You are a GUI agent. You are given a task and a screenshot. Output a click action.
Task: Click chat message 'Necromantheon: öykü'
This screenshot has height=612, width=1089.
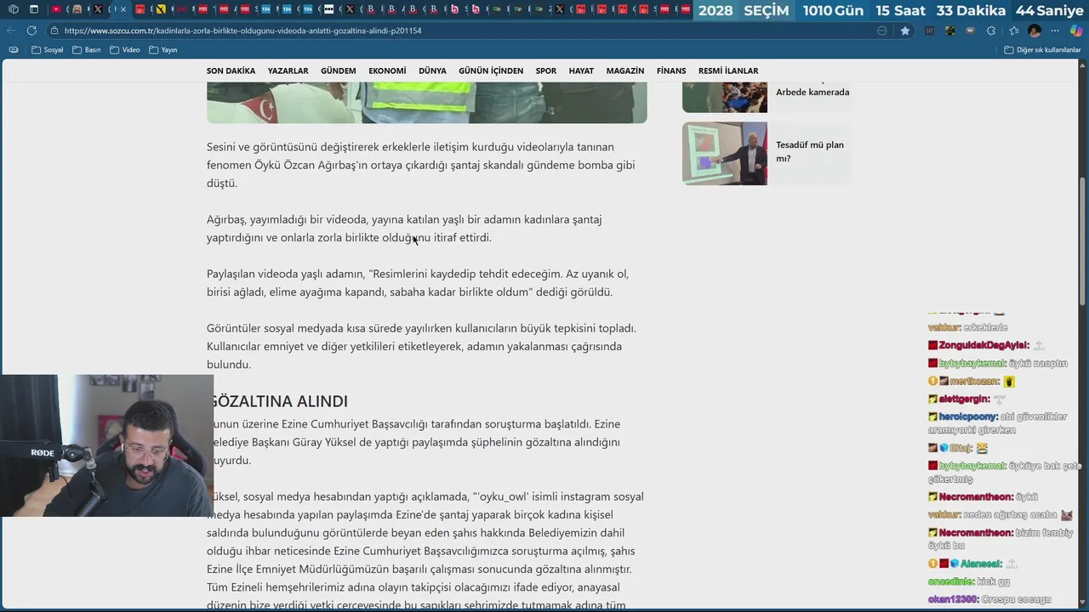click(983, 496)
